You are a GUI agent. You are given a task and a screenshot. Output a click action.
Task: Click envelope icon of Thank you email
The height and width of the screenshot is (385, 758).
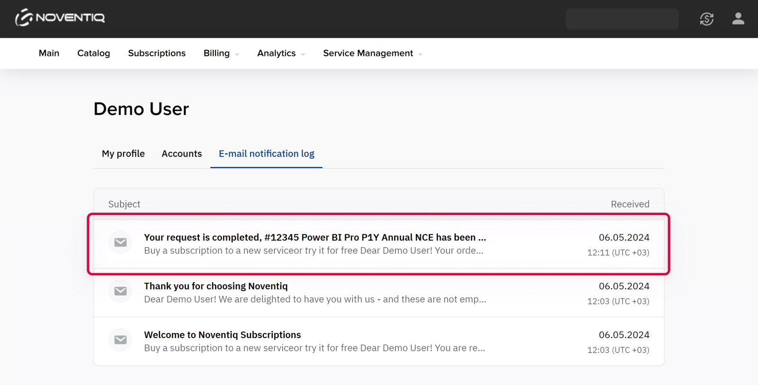[120, 291]
